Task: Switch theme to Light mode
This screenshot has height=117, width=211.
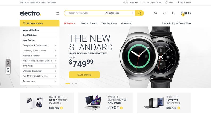Action: [x=8, y=70]
